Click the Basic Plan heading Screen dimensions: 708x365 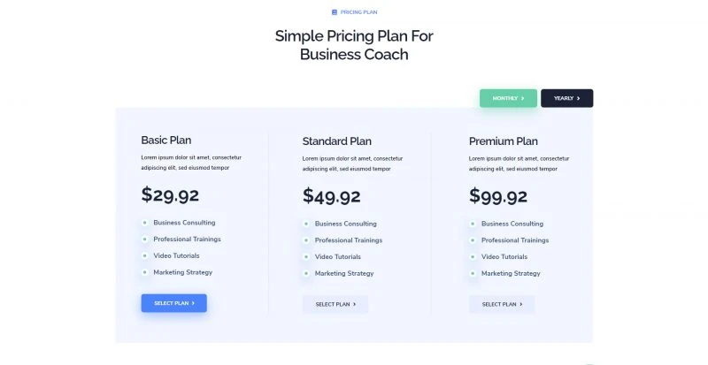166,141
